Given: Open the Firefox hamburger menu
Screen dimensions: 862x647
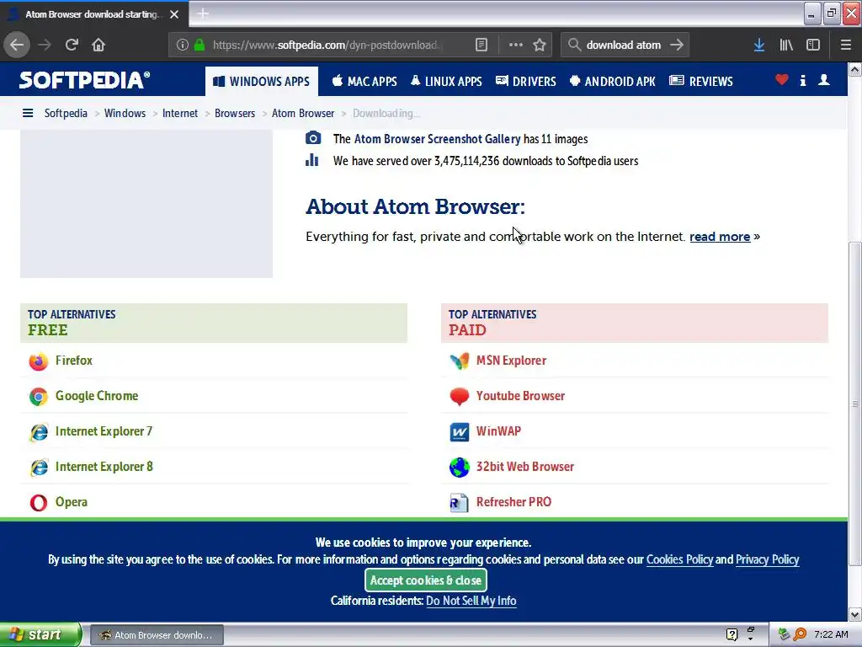Looking at the screenshot, I should pyautogui.click(x=846, y=45).
